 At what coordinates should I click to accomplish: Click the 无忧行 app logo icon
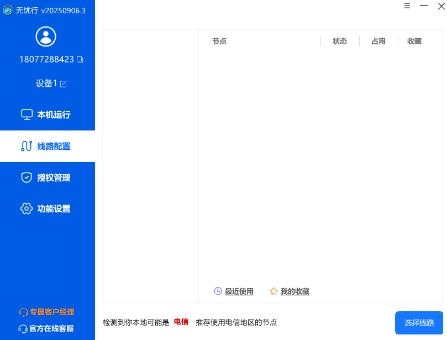coord(8,11)
